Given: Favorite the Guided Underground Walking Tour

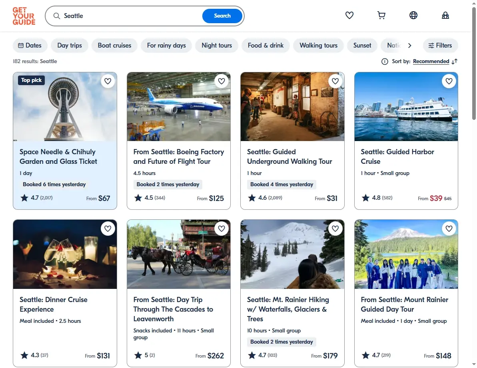Looking at the screenshot, I should point(335,81).
